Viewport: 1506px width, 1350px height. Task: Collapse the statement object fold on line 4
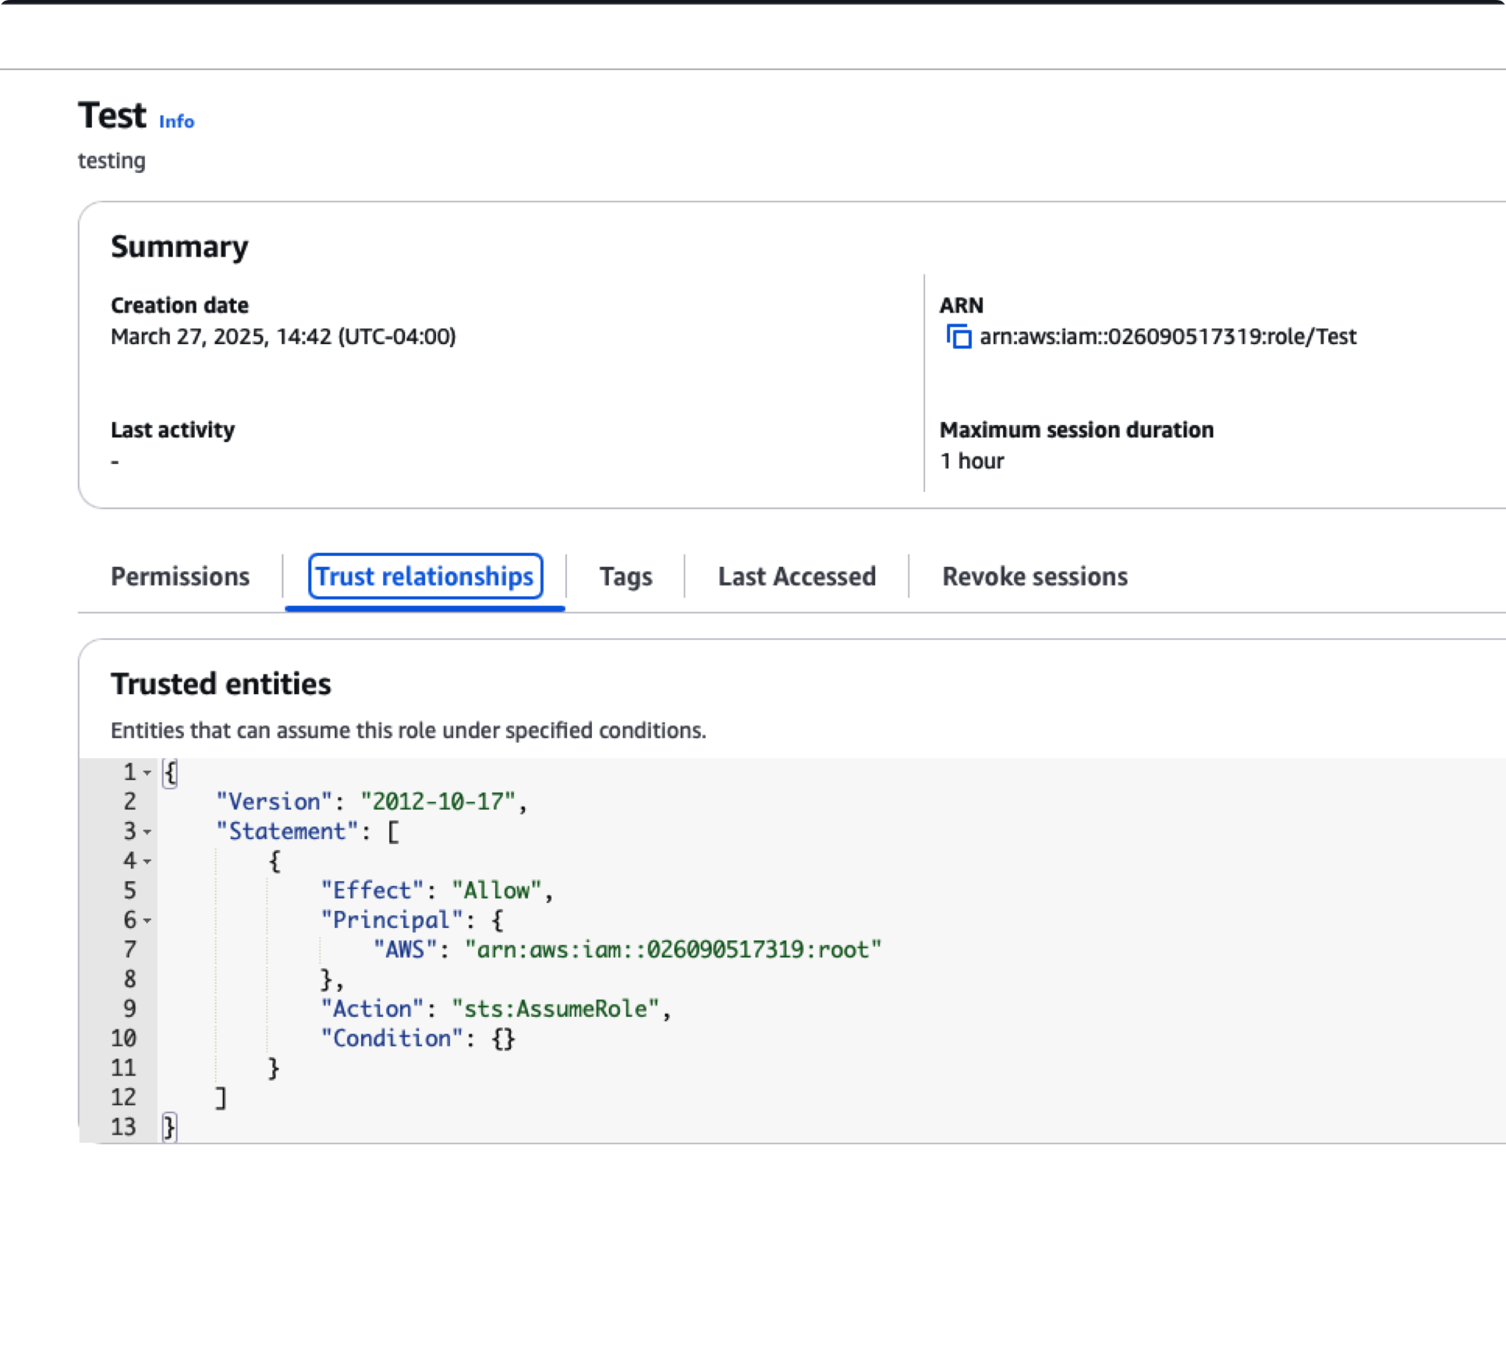point(147,862)
